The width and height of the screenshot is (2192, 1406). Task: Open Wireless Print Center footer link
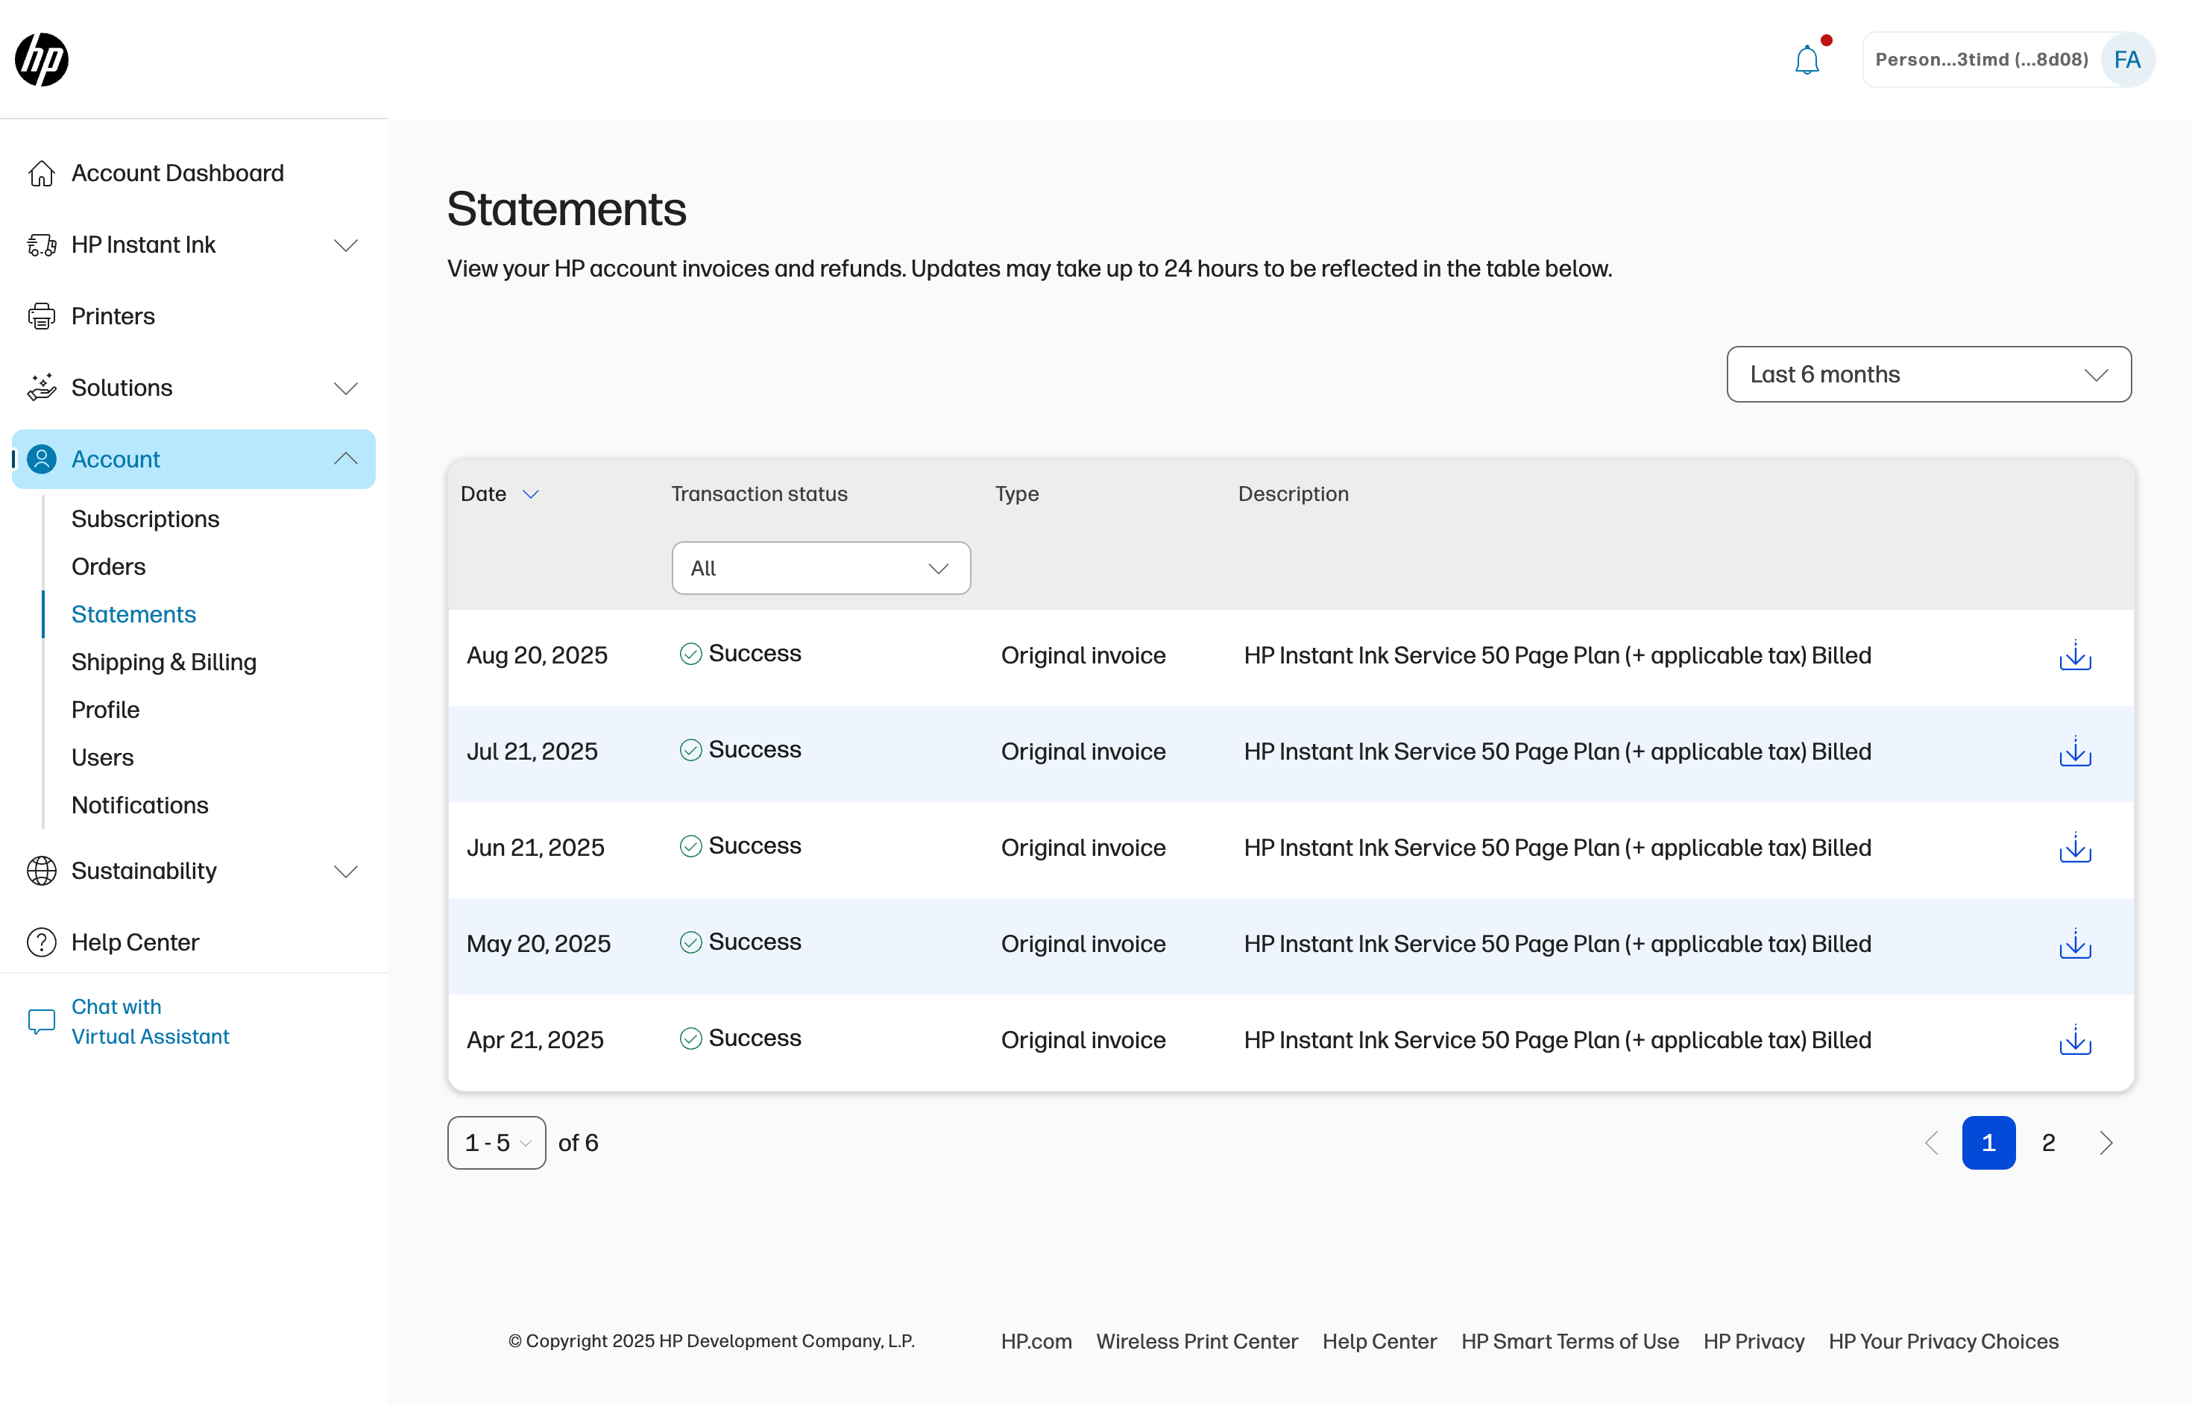coord(1197,1341)
